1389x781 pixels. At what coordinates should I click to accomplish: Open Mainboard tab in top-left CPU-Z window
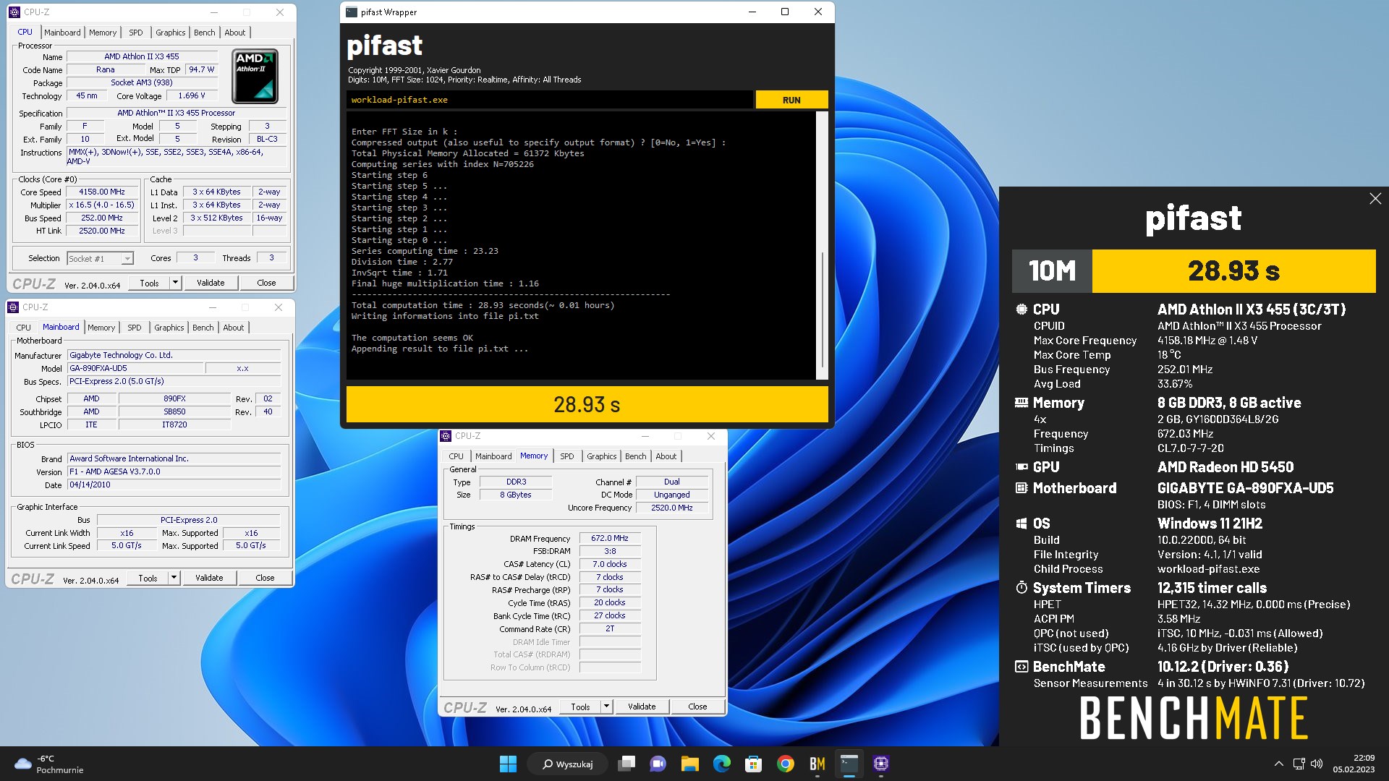point(62,33)
